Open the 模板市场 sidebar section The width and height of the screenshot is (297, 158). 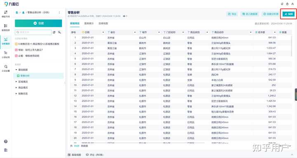tap(6, 14)
